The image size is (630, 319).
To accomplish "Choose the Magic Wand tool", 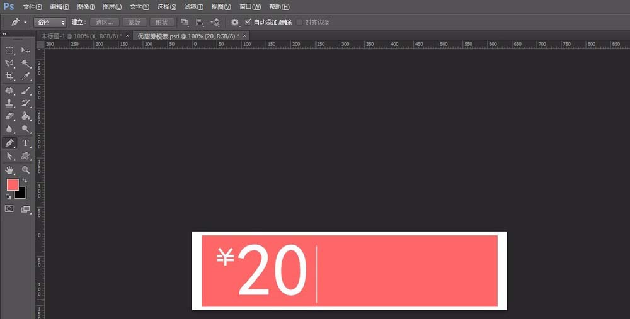I will point(26,64).
